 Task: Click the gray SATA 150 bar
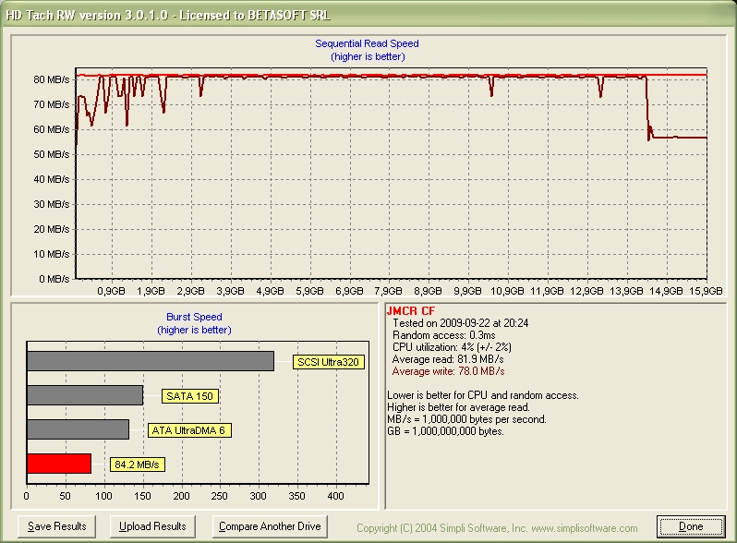click(x=85, y=395)
